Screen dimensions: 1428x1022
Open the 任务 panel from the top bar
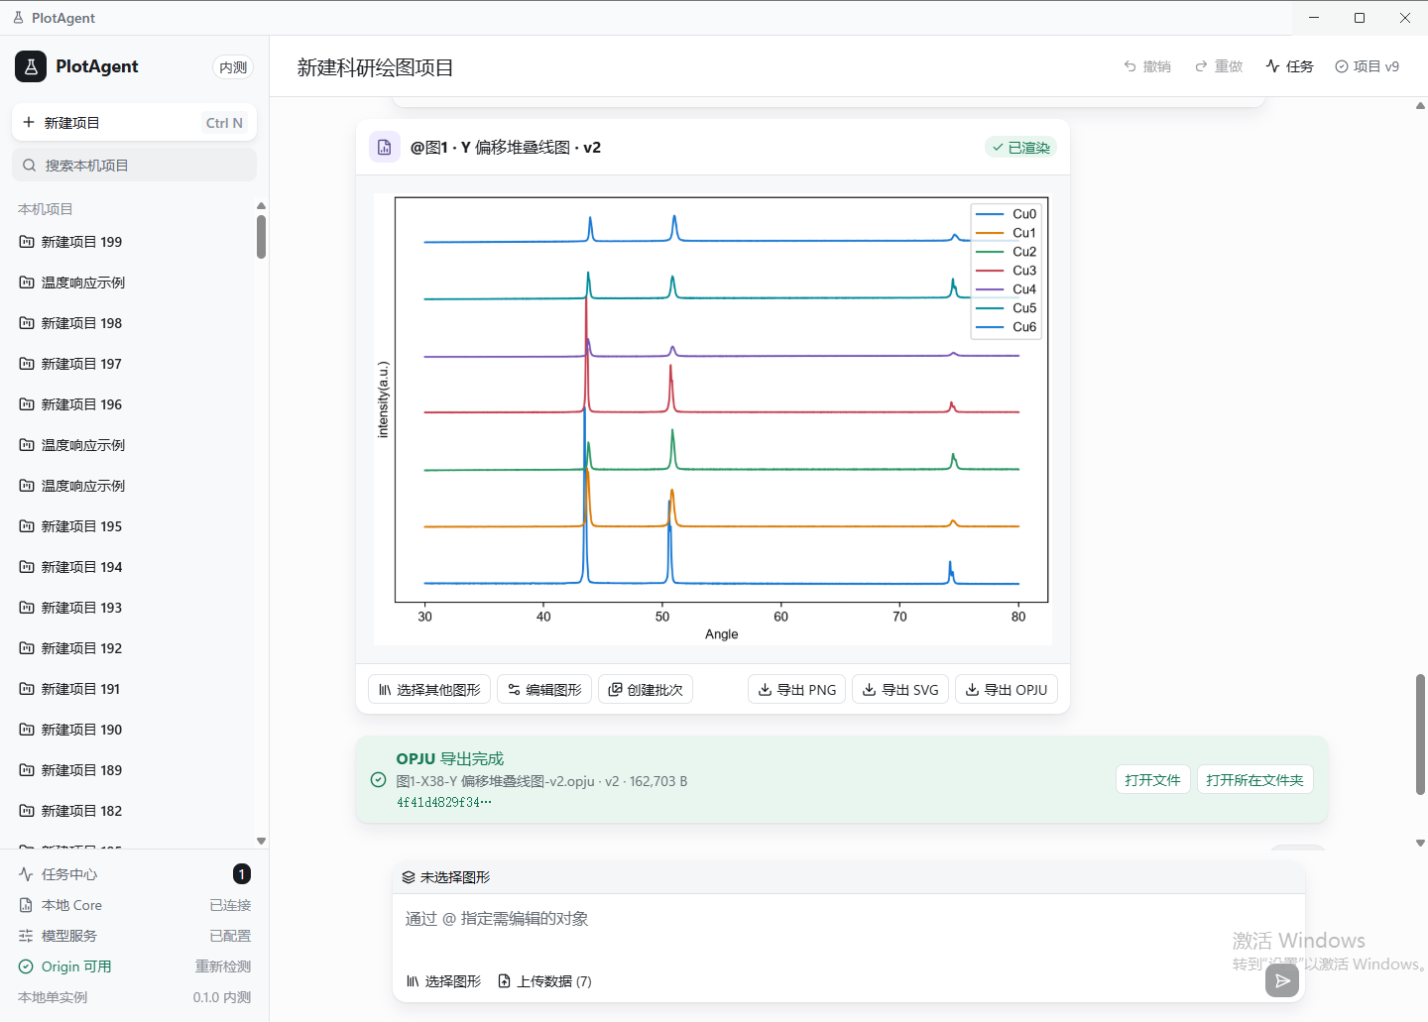click(1289, 66)
